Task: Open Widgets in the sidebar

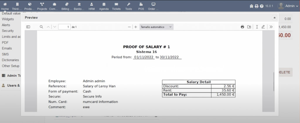Action: [8, 19]
